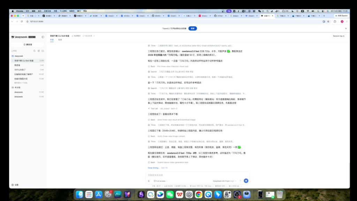
Task: Switch to the GitHub browser tab
Action: [220, 16]
